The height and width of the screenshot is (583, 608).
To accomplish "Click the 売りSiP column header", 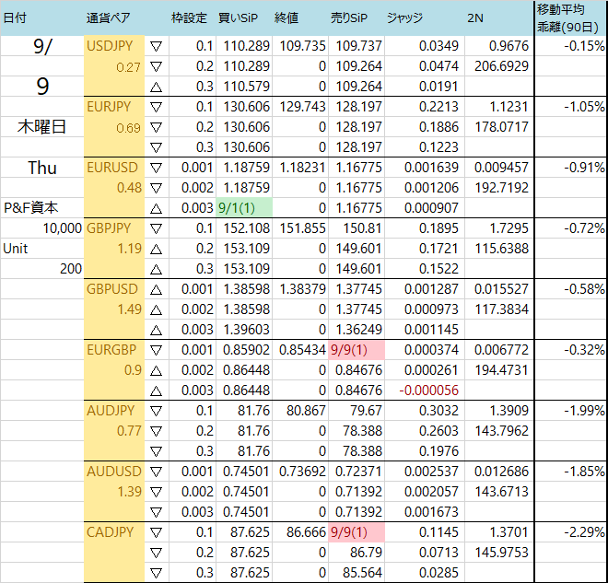I will (349, 17).
